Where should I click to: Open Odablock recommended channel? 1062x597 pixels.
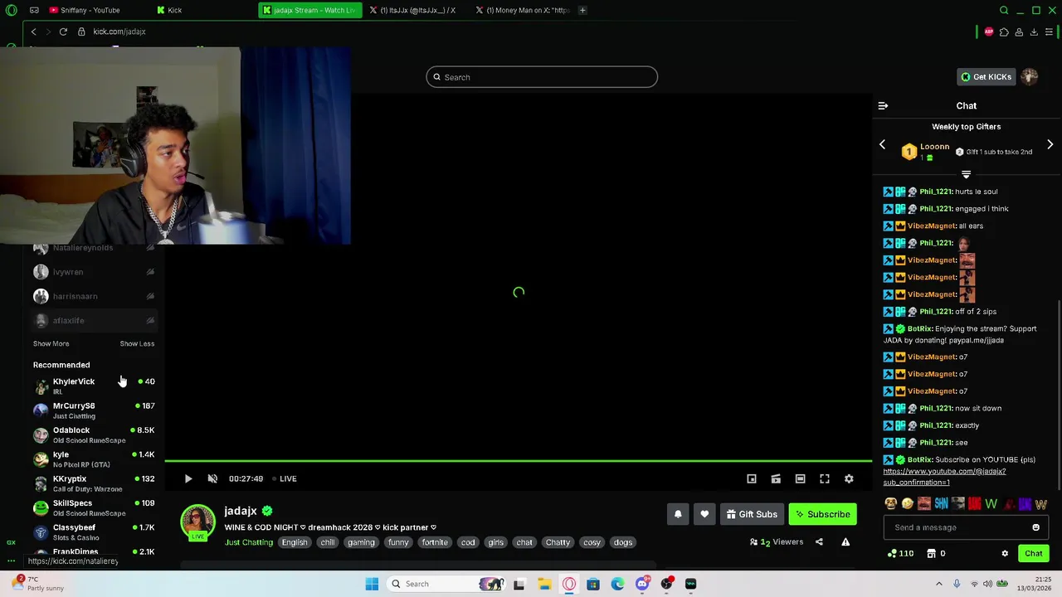point(94,434)
